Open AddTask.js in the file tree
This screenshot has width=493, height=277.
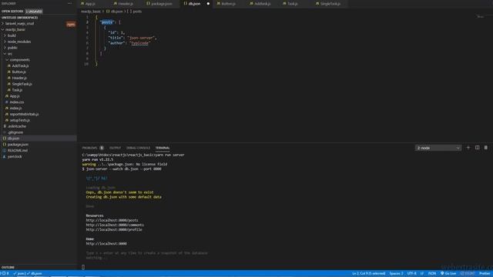(20, 66)
